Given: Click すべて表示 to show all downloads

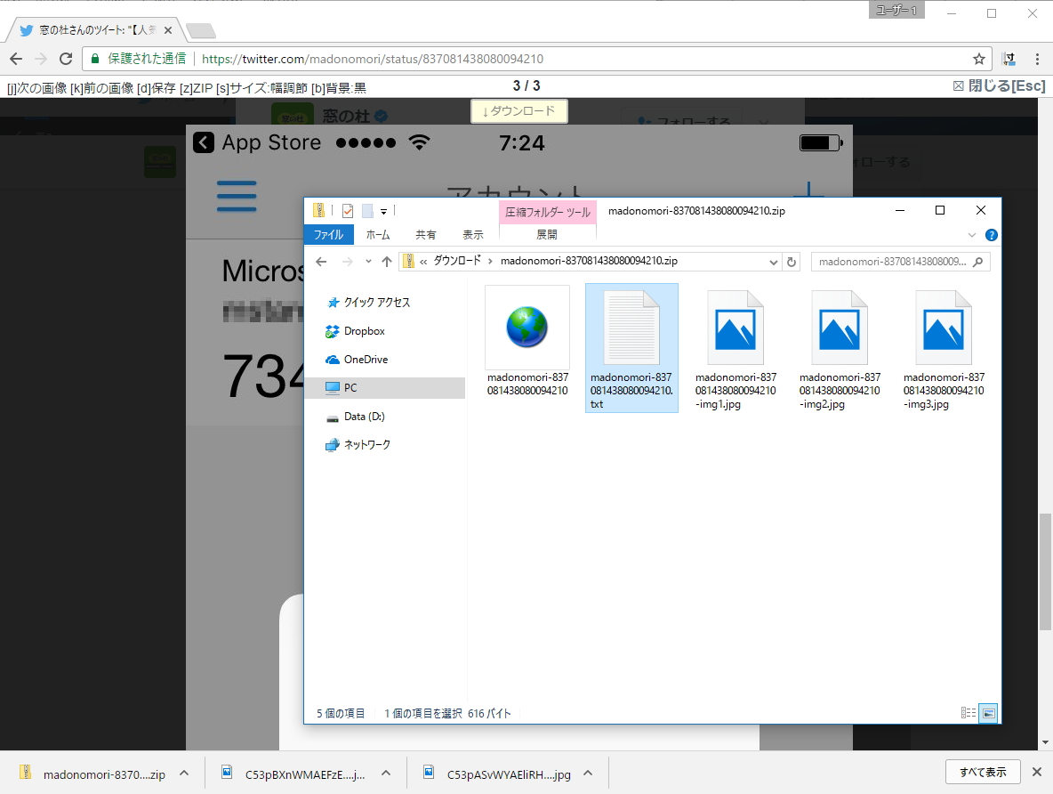Looking at the screenshot, I should (x=983, y=772).
